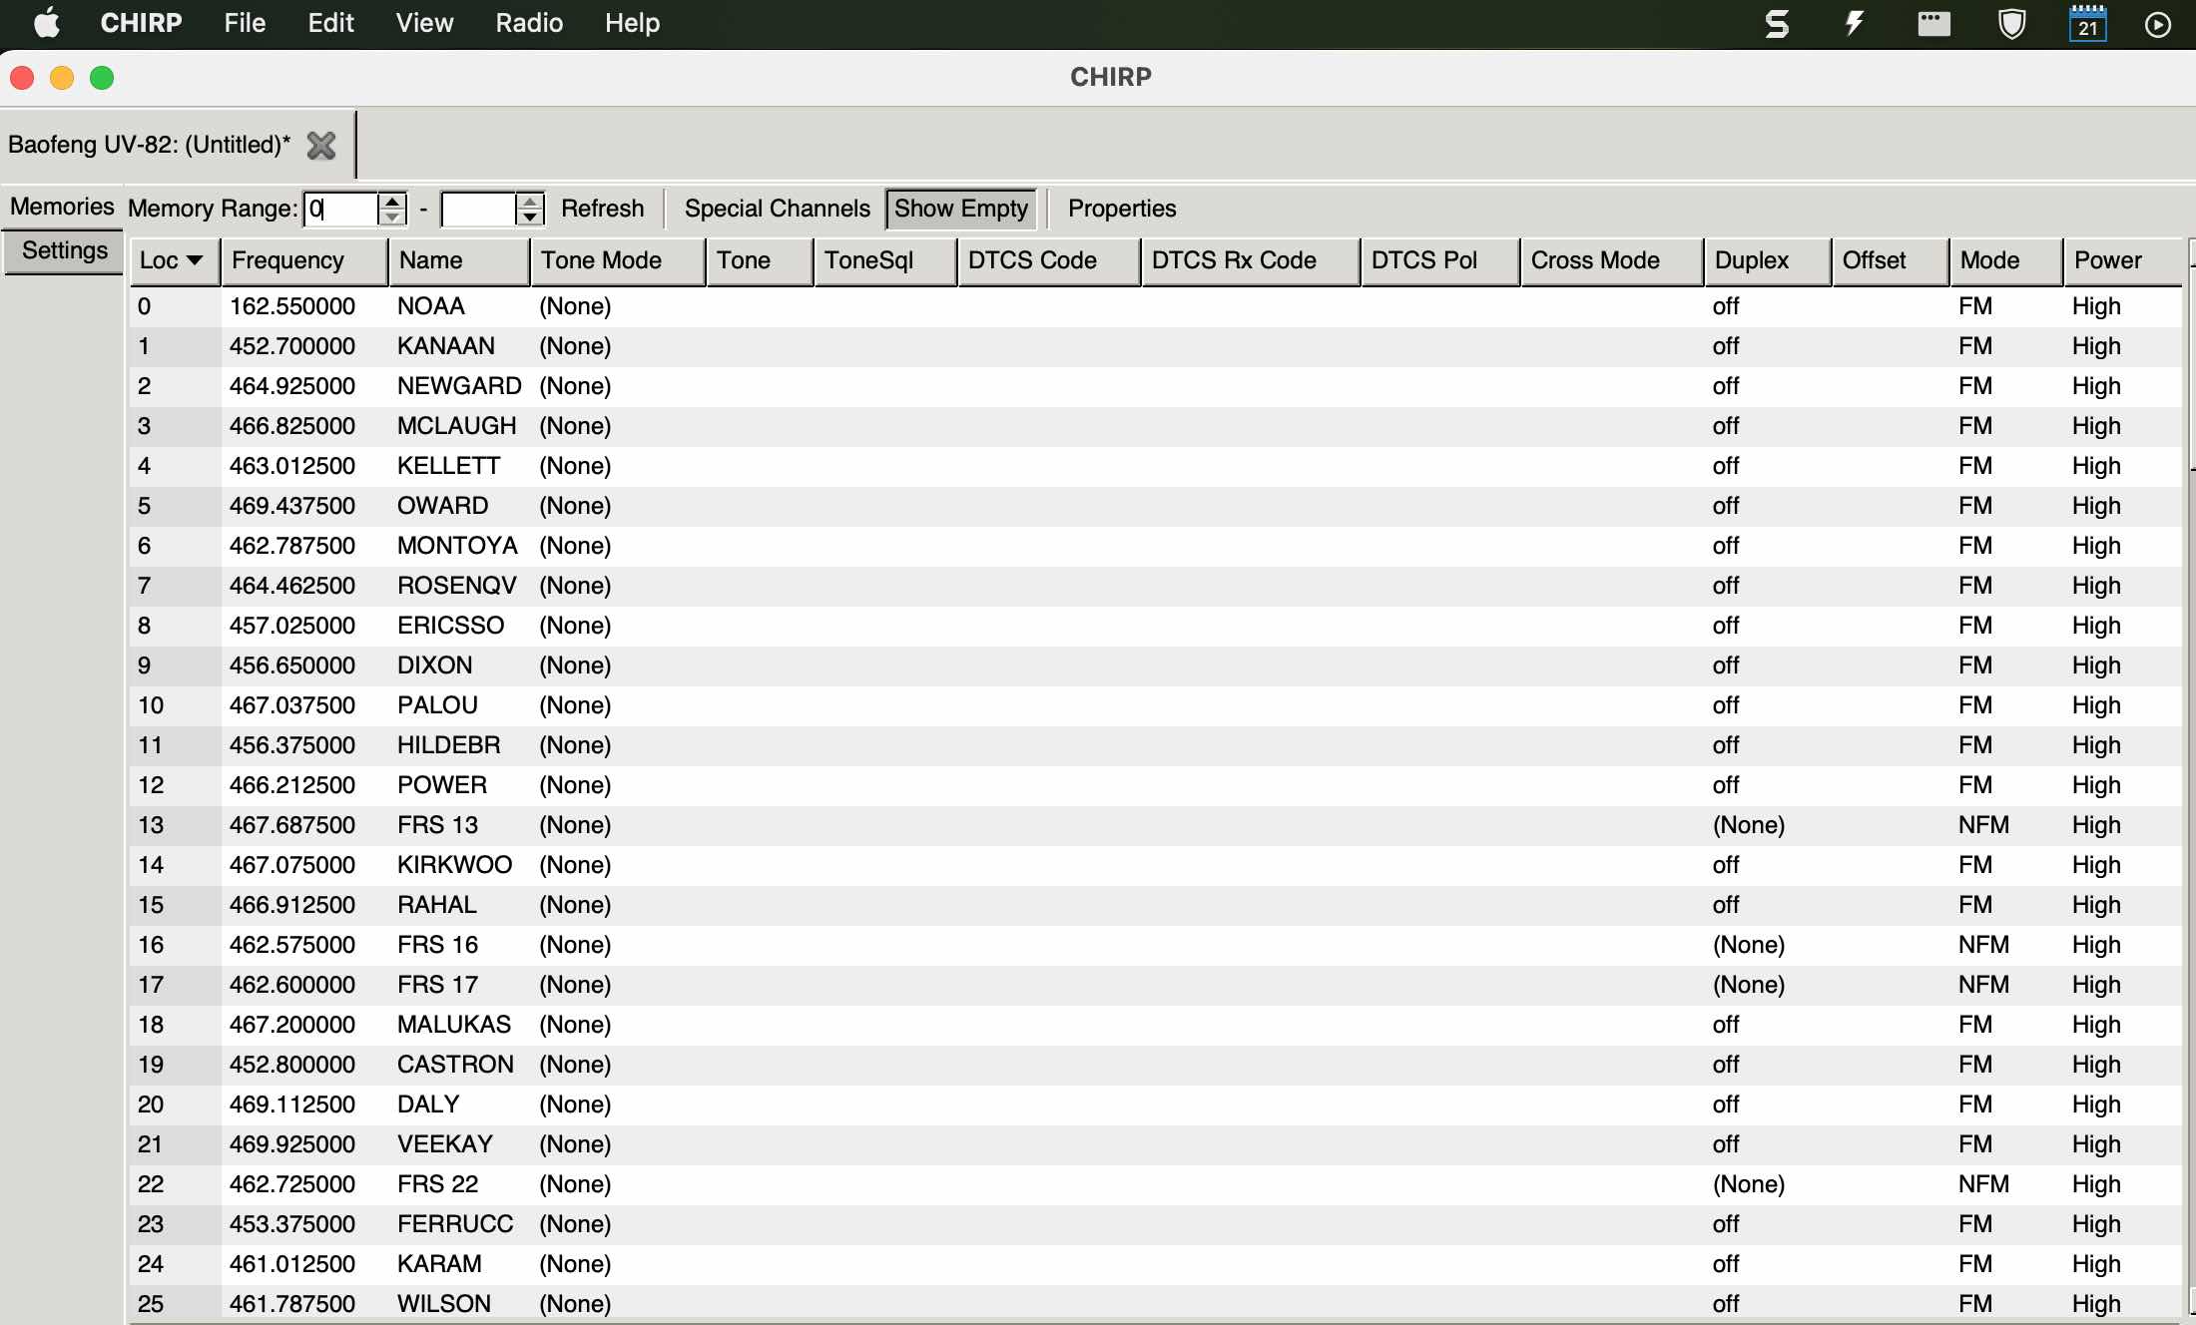Sort by the Loc column arrow
The image size is (2196, 1325).
point(196,260)
